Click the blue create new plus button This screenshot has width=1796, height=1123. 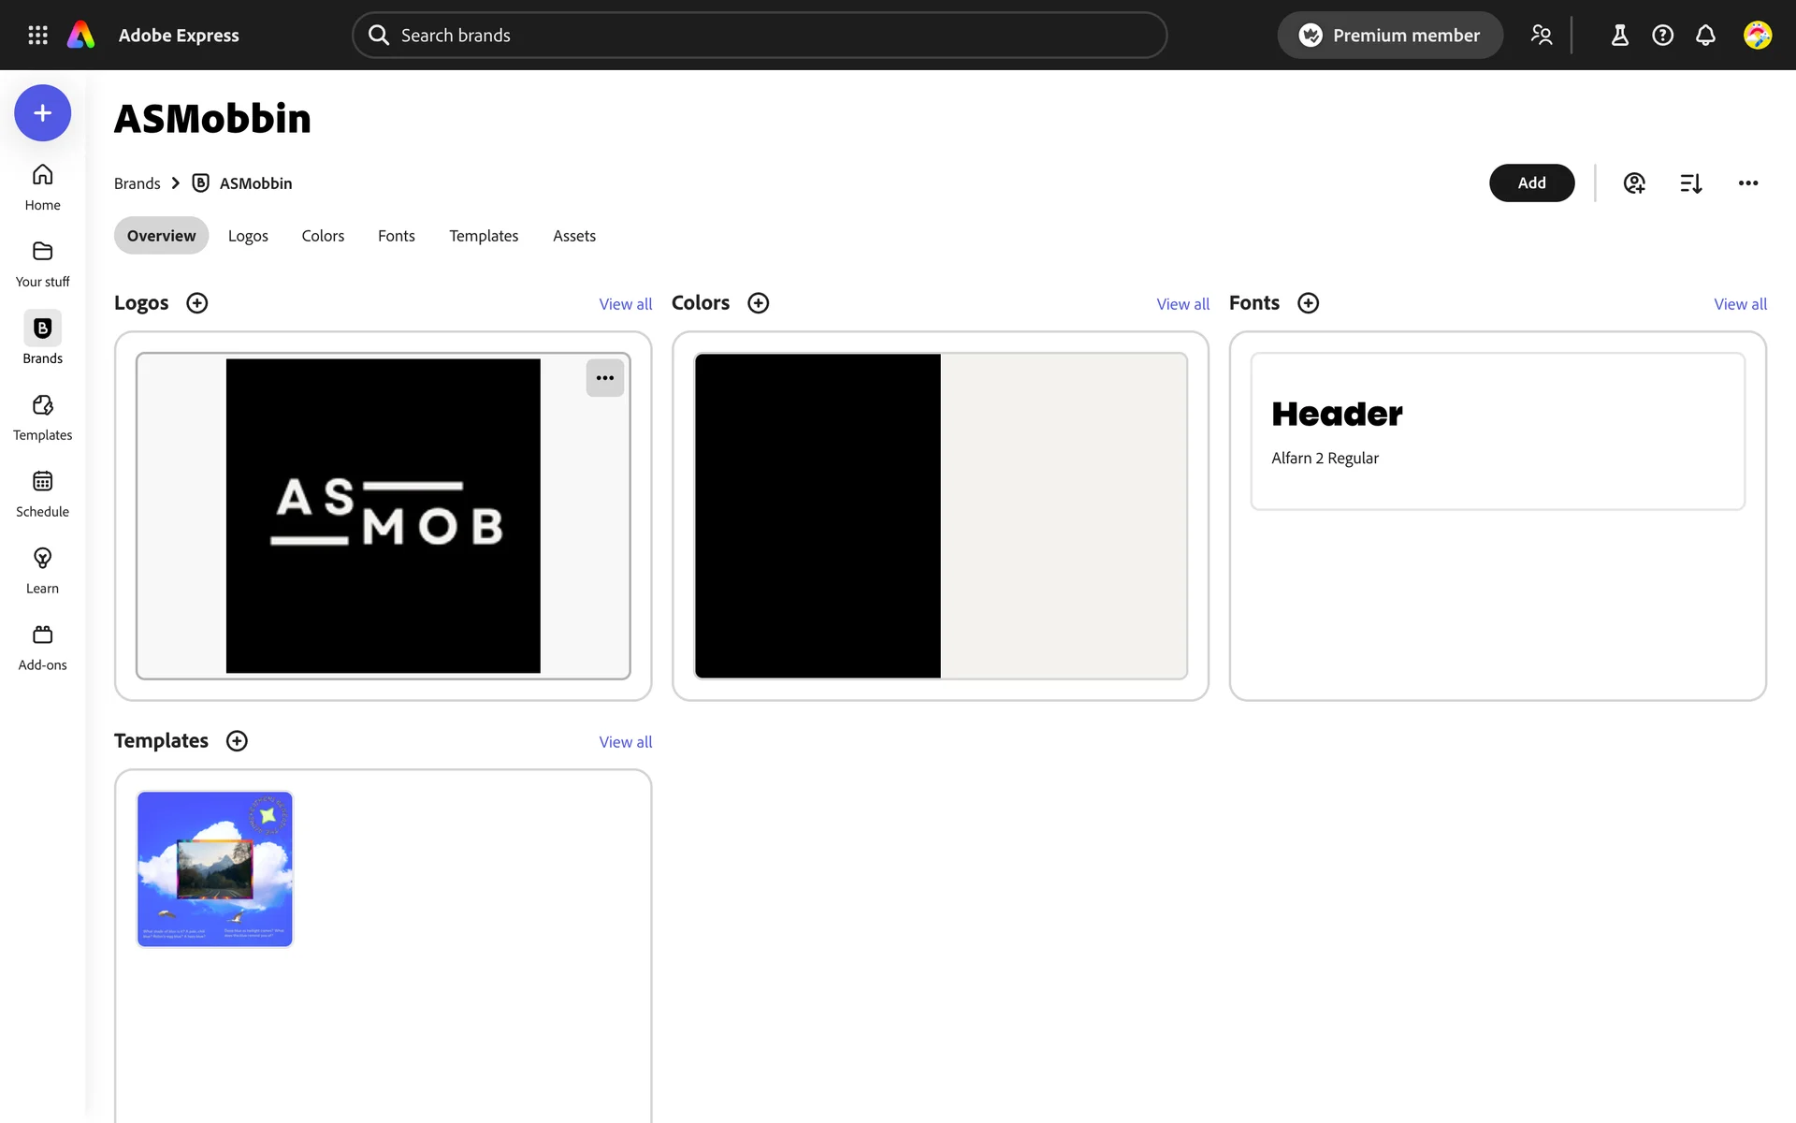click(x=42, y=113)
